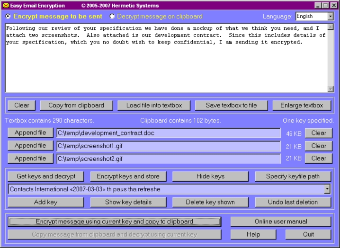
Task: Expand the key selection dropdown list
Action: 327,189
